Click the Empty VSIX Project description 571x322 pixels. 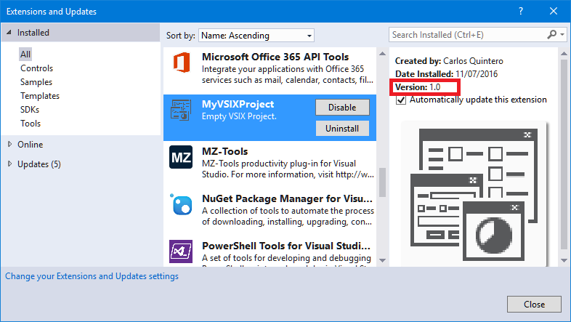point(239,116)
